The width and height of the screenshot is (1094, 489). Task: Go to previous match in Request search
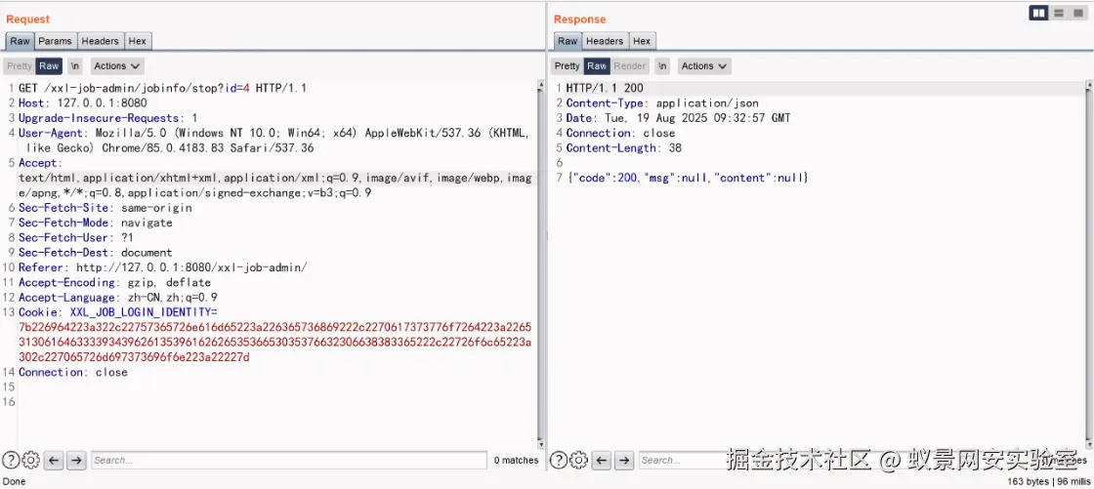54,461
